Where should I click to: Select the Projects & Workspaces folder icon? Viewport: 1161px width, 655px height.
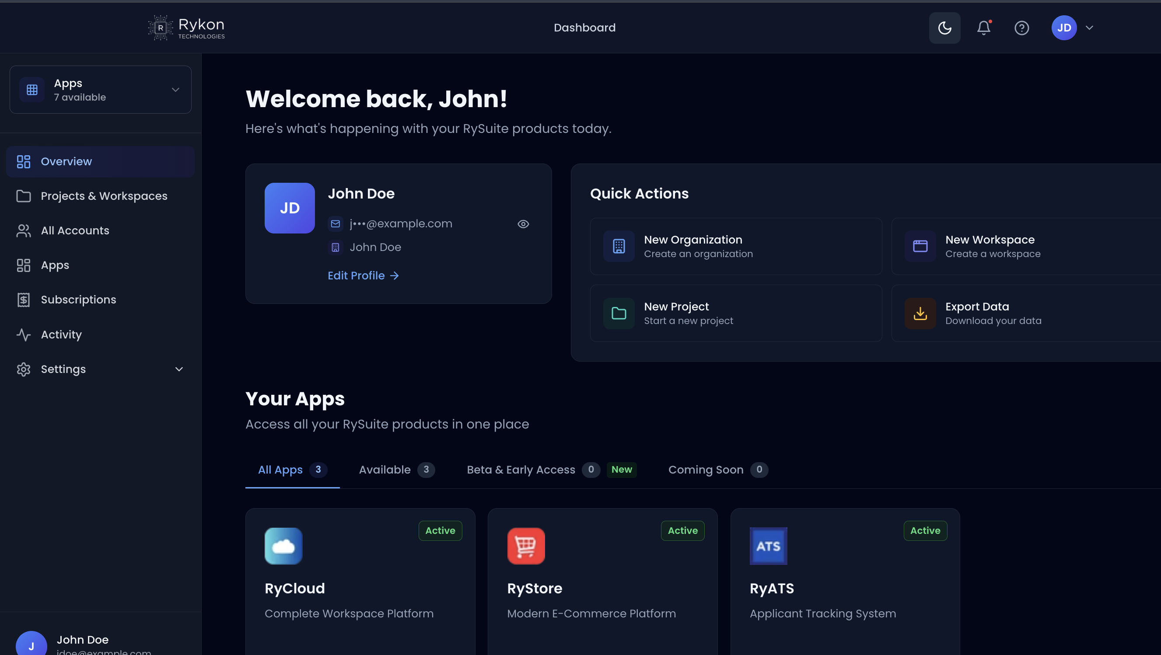click(24, 196)
